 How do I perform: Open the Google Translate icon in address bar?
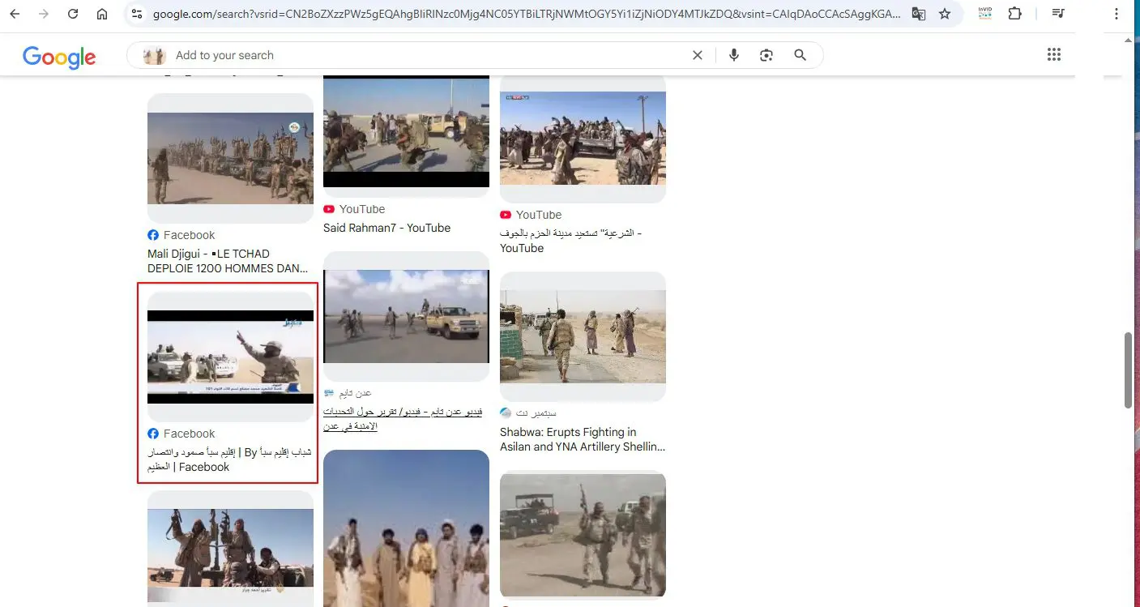coord(918,14)
